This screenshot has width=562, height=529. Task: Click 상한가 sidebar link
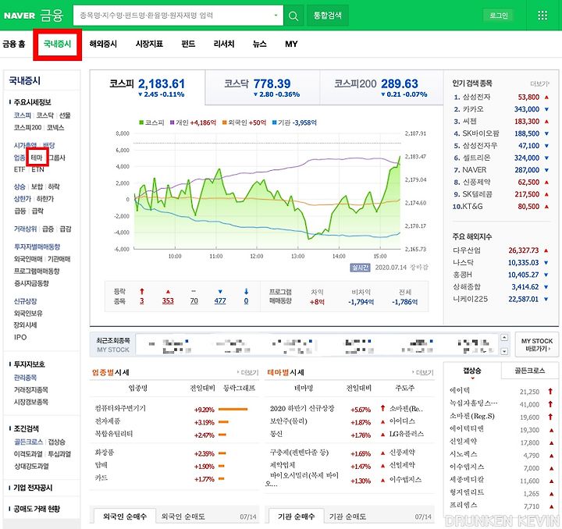(x=22, y=199)
